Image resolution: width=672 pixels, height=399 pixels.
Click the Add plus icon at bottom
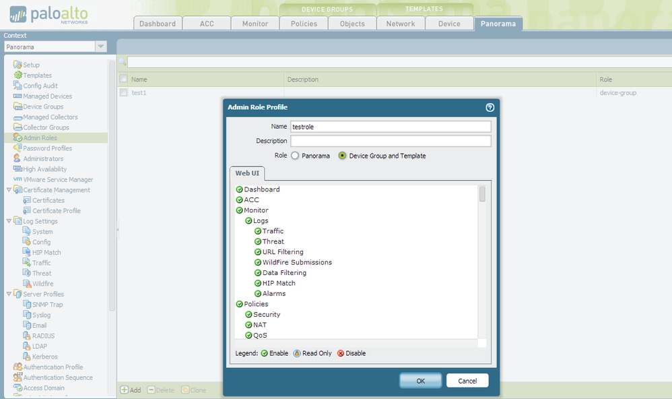coord(125,390)
